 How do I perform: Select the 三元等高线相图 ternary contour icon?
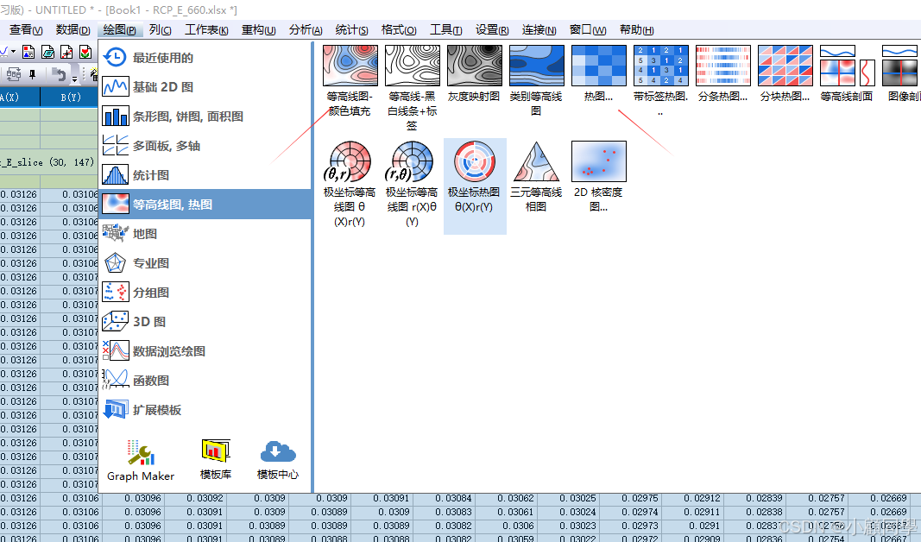coord(536,161)
